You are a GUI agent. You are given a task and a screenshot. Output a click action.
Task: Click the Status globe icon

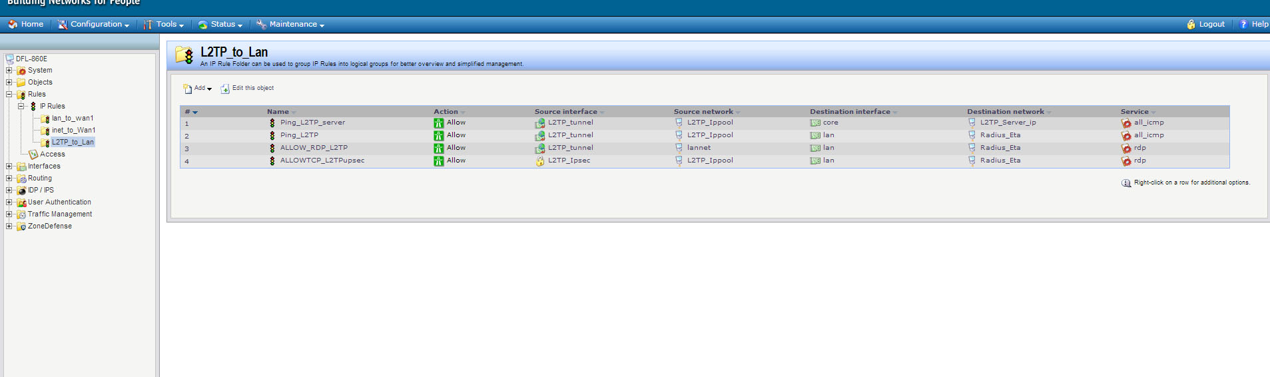(202, 25)
